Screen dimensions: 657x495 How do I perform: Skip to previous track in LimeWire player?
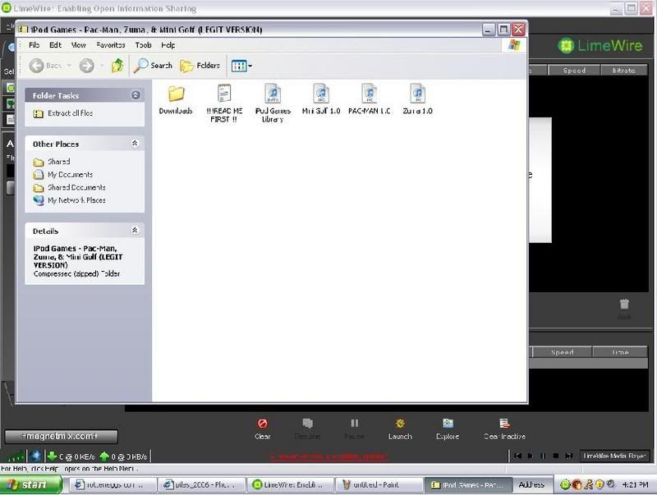(518, 456)
